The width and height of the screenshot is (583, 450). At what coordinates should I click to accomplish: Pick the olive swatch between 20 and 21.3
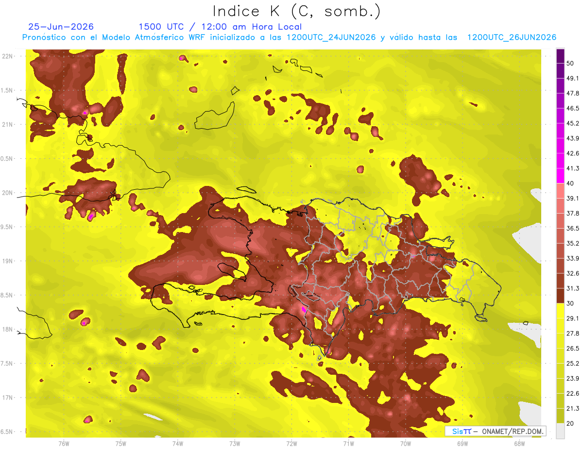point(560,416)
